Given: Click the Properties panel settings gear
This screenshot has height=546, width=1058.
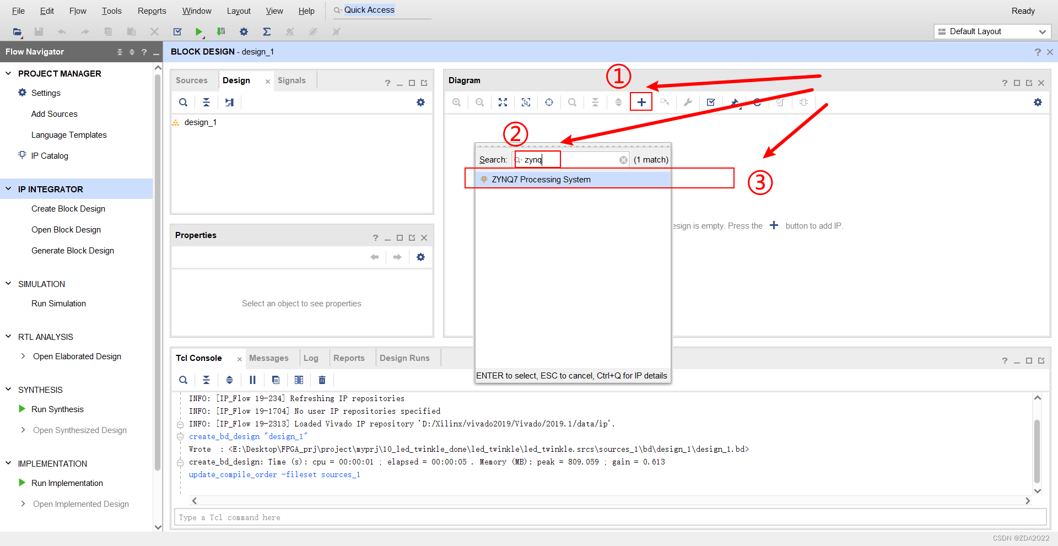Looking at the screenshot, I should pyautogui.click(x=420, y=257).
